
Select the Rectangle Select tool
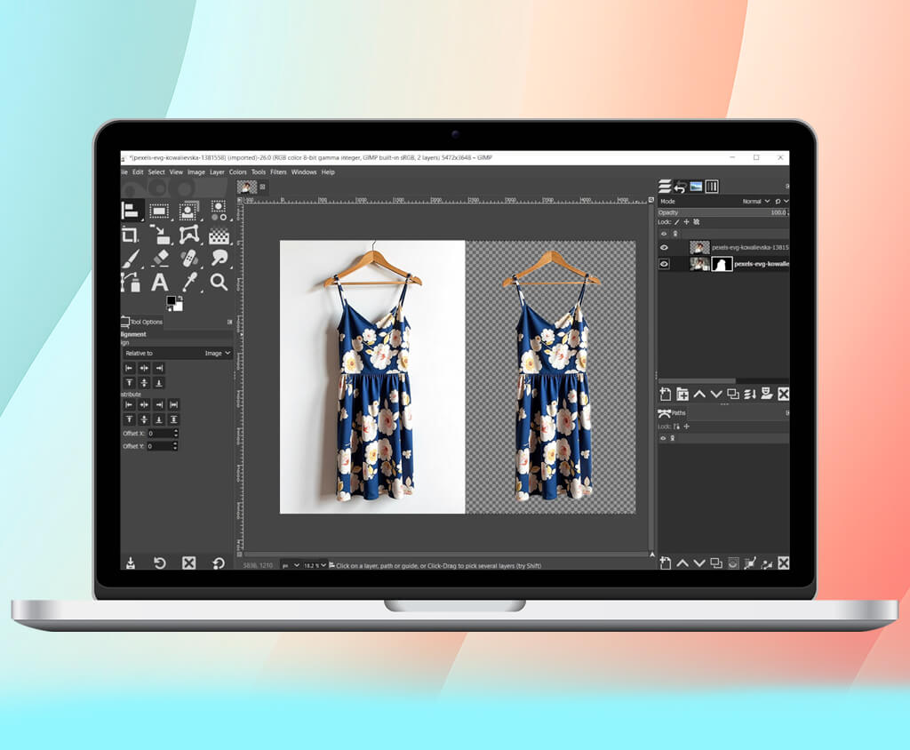[x=159, y=211]
